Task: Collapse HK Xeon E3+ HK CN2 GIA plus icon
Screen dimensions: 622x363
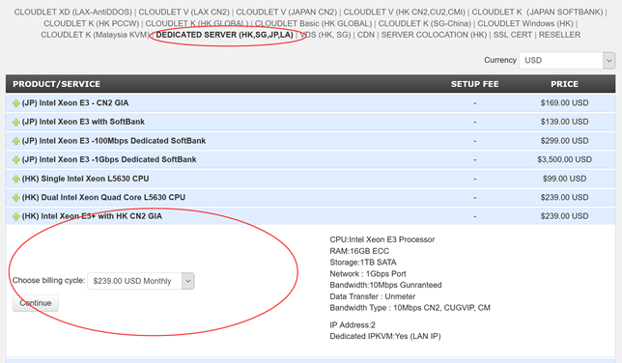Action: click(x=15, y=216)
